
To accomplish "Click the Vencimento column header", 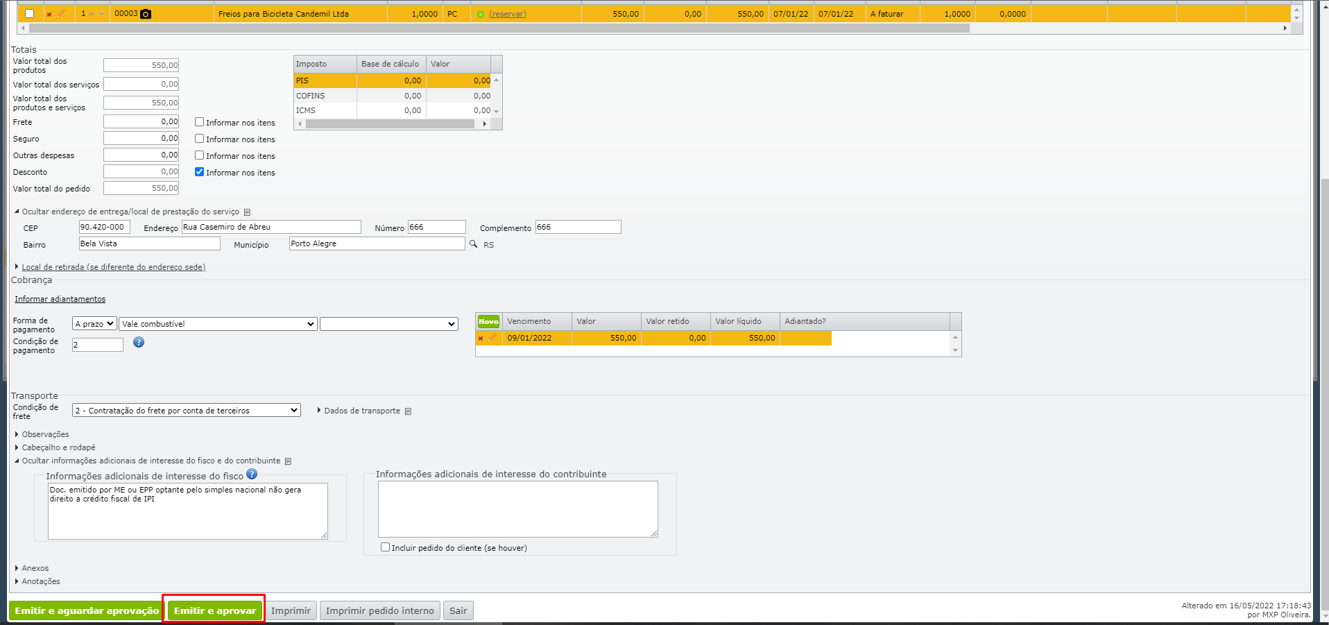I will [537, 321].
